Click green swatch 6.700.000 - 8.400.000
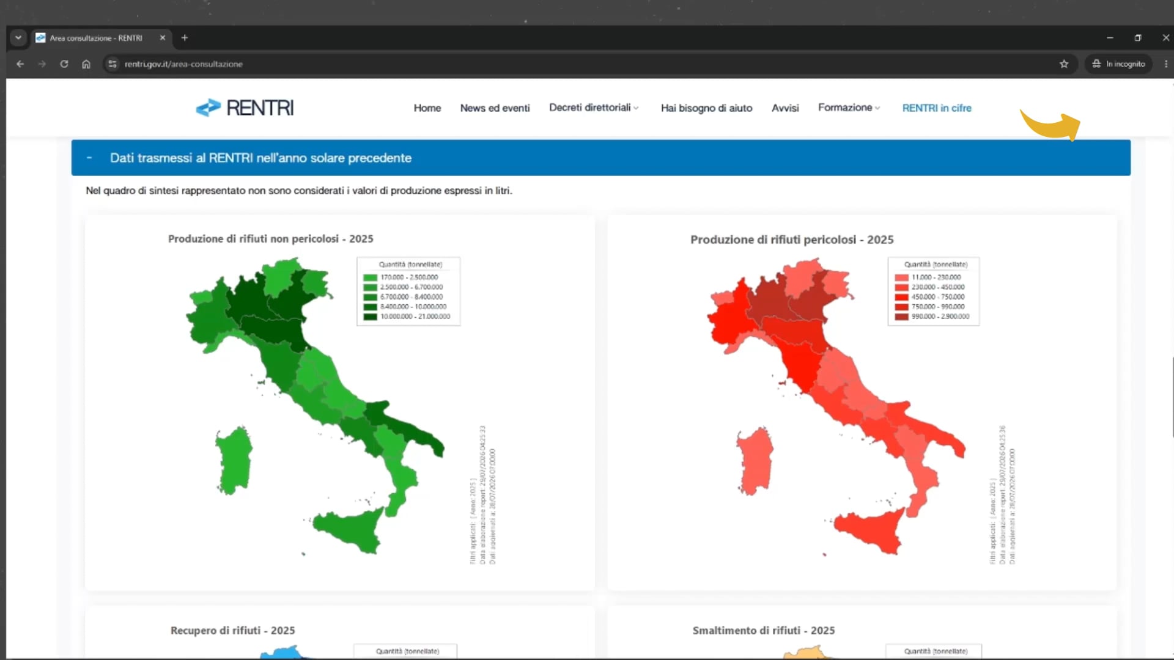Screen dimensions: 1174x660 point(370,297)
